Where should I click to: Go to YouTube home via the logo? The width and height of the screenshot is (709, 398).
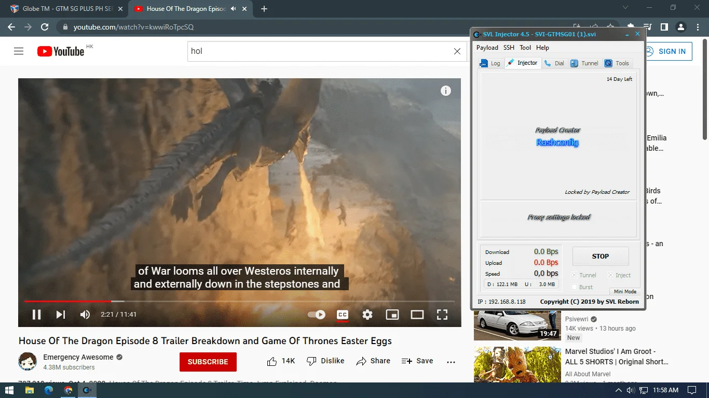pyautogui.click(x=61, y=51)
